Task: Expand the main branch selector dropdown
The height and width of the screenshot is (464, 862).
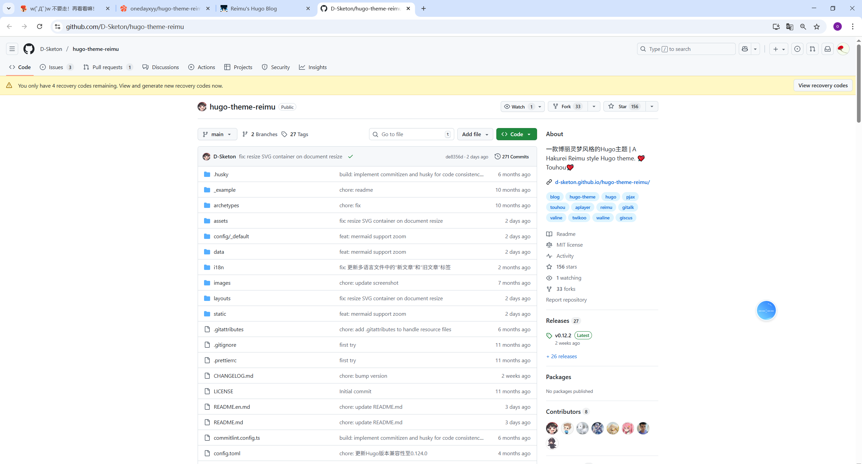Action: pyautogui.click(x=217, y=134)
